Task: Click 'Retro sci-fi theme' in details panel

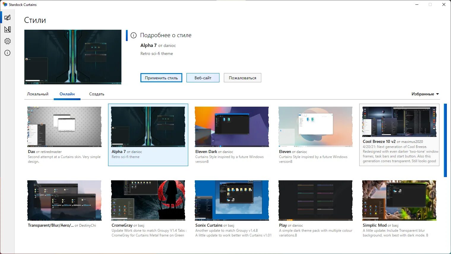Action: (156, 53)
